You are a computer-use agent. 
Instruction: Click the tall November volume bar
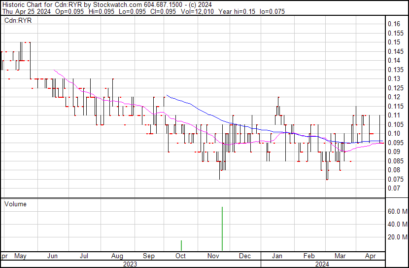tap(222, 229)
